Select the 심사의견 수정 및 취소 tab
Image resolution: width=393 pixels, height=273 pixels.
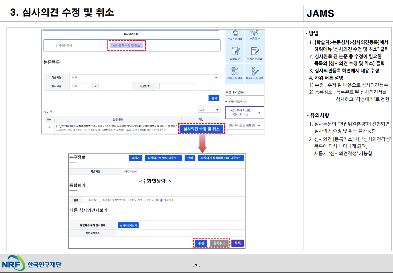pos(126,45)
